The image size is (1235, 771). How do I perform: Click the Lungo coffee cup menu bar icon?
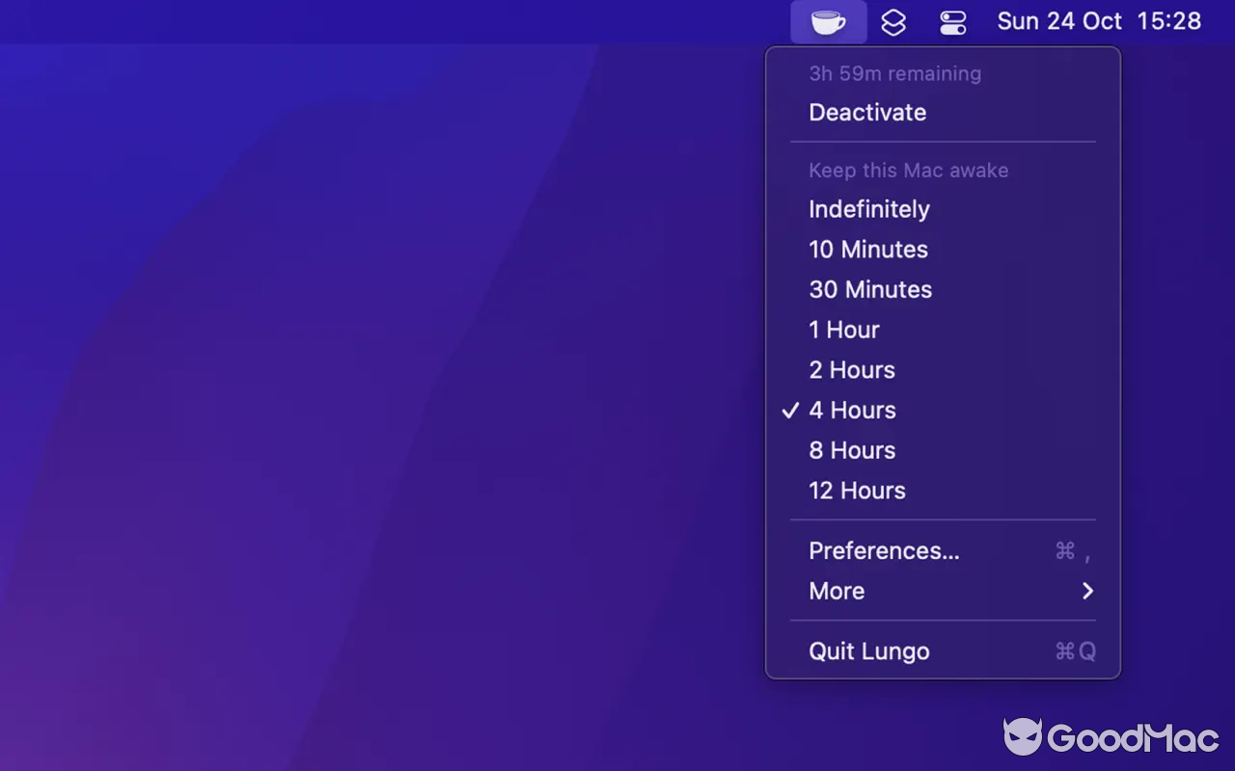coord(828,21)
